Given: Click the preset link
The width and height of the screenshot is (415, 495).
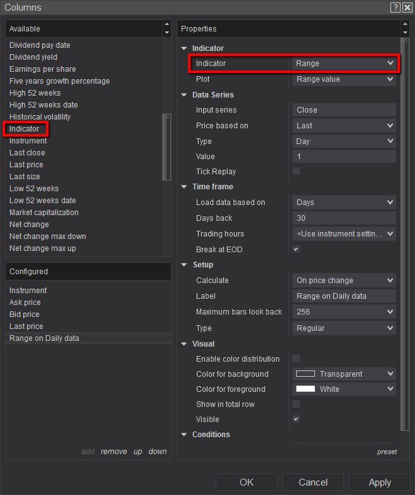Looking at the screenshot, I should pos(387,452).
